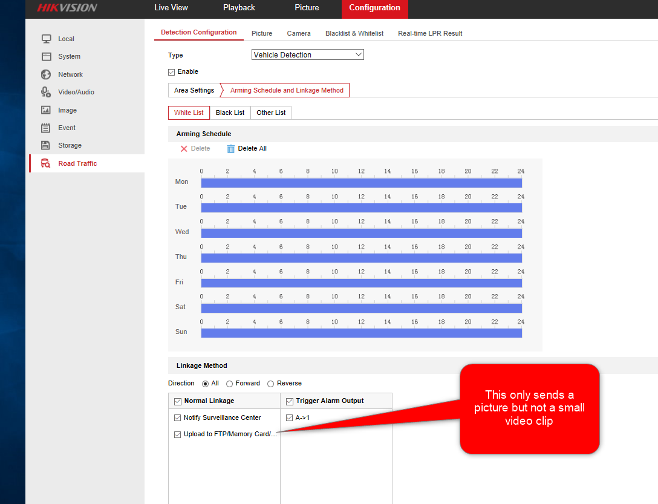Viewport: 658px width, 504px height.
Task: Click the Local monitor icon in sidebar
Action: pos(46,39)
